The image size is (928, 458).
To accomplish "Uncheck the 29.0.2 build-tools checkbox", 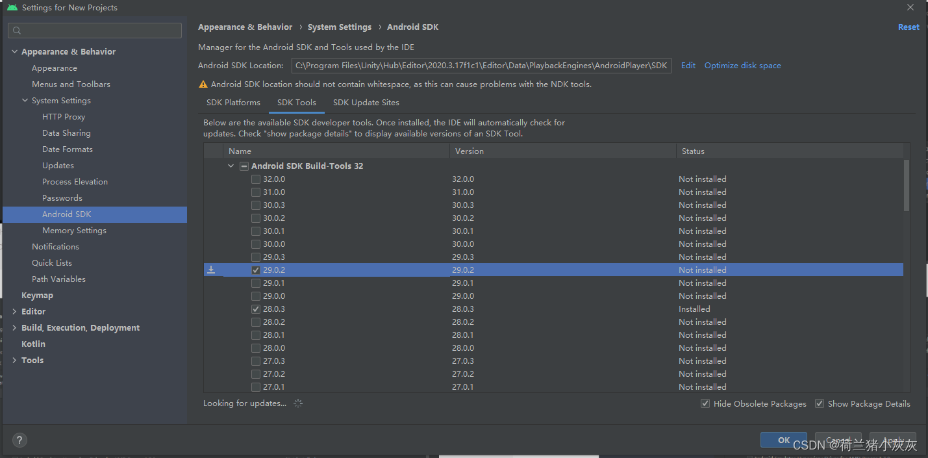I will click(256, 270).
